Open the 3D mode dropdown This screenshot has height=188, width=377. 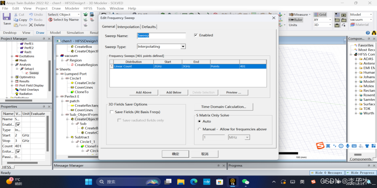(x=330, y=25)
